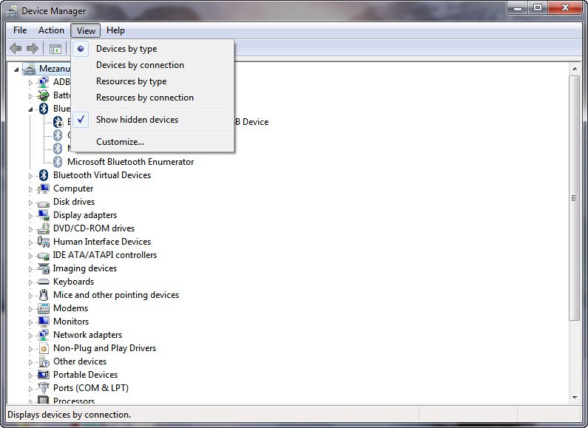Click the Non-Plug and Play Drivers icon
This screenshot has width=588, height=428.
pos(44,348)
